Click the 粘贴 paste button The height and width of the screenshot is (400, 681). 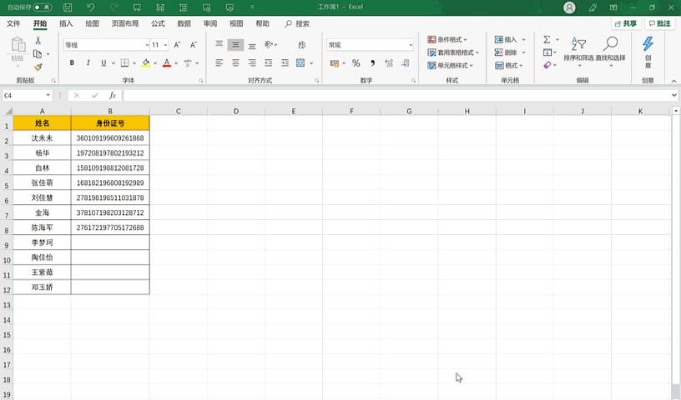point(18,50)
